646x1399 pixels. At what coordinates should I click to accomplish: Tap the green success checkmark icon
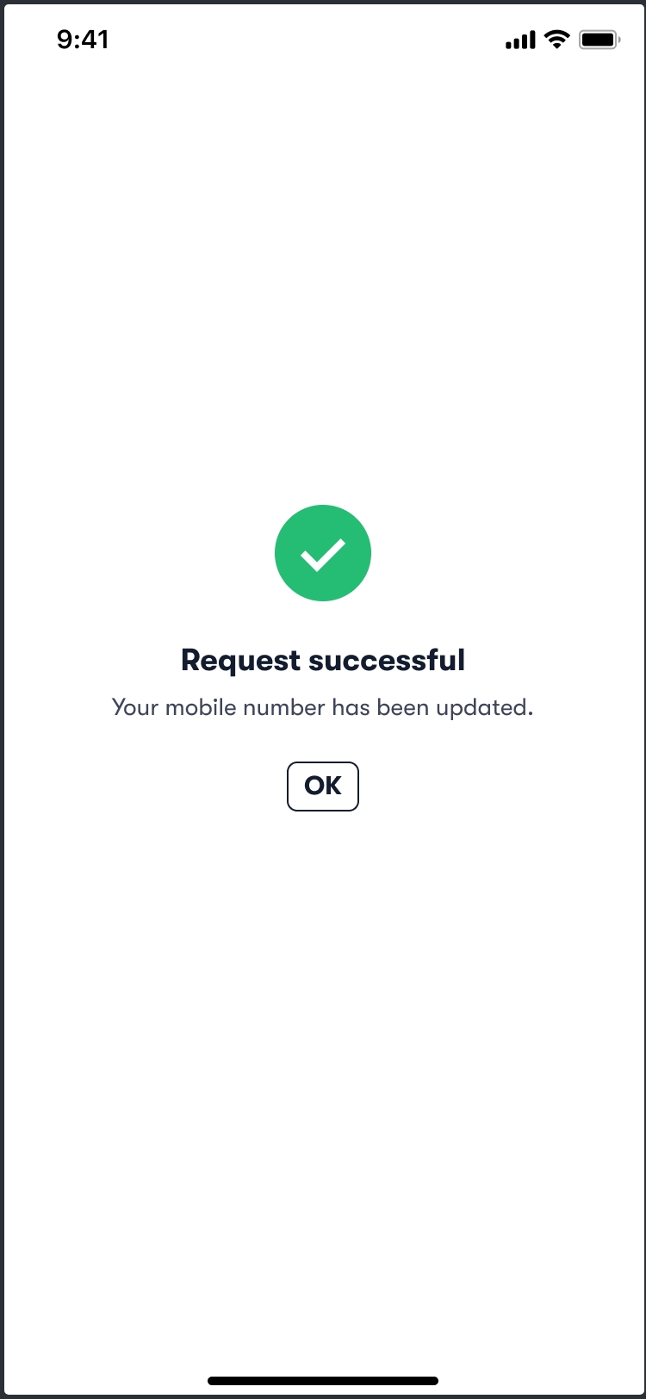(323, 553)
